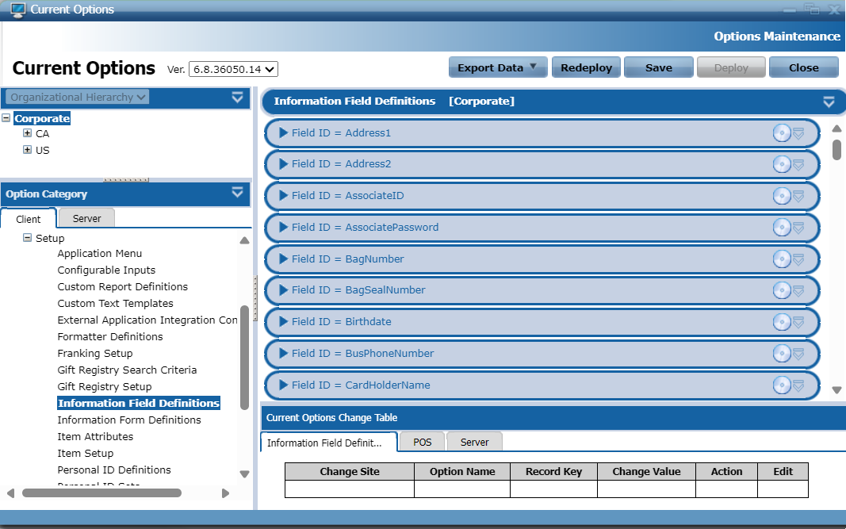Click the double-chevron icon on the AssociatePassword row
Screen dimensions: 846x529
tap(798, 228)
